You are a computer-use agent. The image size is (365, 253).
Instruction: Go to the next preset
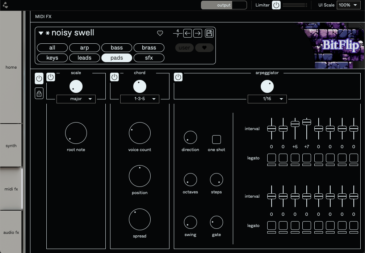pyautogui.click(x=198, y=33)
